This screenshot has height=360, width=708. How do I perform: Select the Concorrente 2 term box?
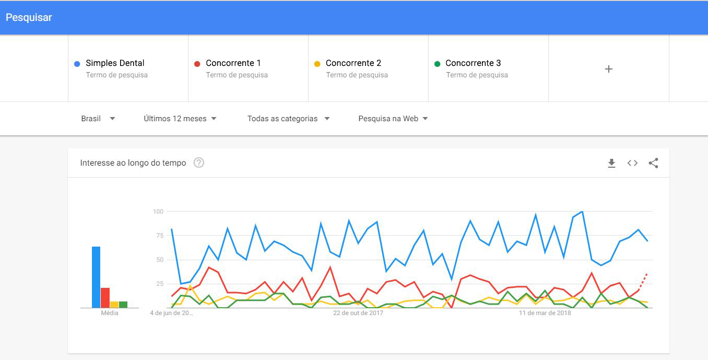[368, 68]
